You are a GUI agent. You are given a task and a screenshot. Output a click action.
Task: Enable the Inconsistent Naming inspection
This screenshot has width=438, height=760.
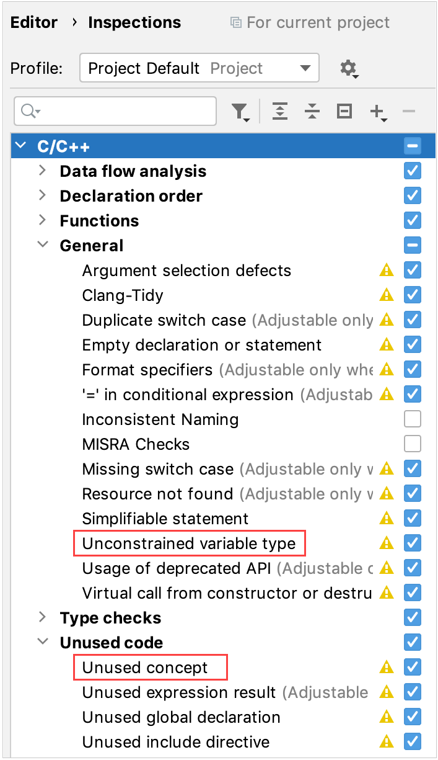pyautogui.click(x=412, y=419)
